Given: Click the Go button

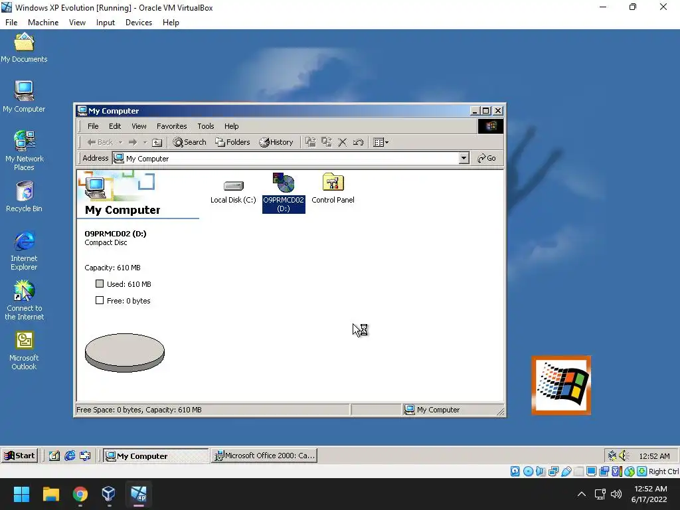Looking at the screenshot, I should 487,158.
